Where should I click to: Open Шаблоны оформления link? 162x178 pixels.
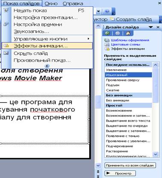(x=130, y=40)
